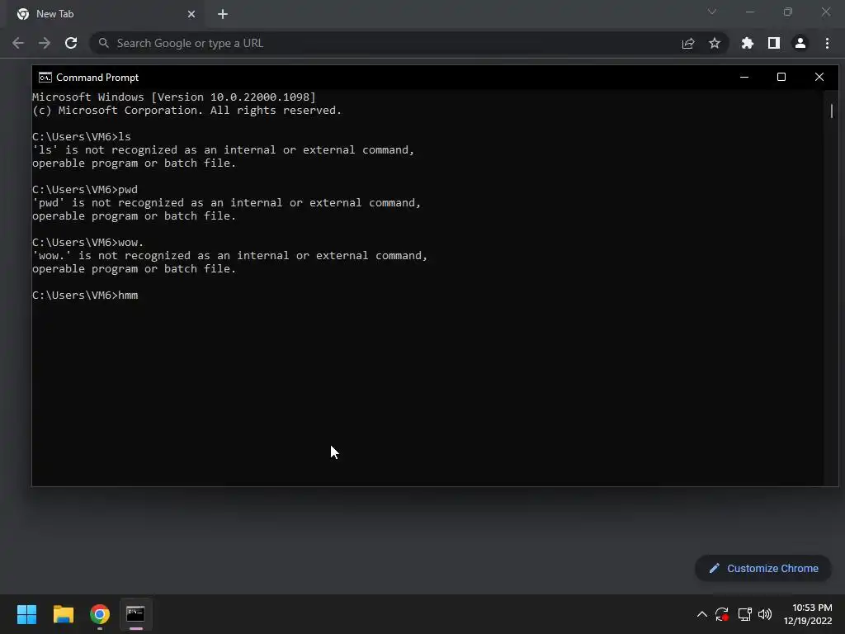This screenshot has height=634, width=845.
Task: Click 'Microsoft Windows [Version 10.0.22000.1098]' text
Action: click(174, 97)
